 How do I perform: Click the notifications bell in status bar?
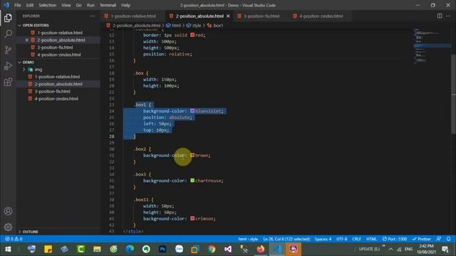(x=448, y=239)
